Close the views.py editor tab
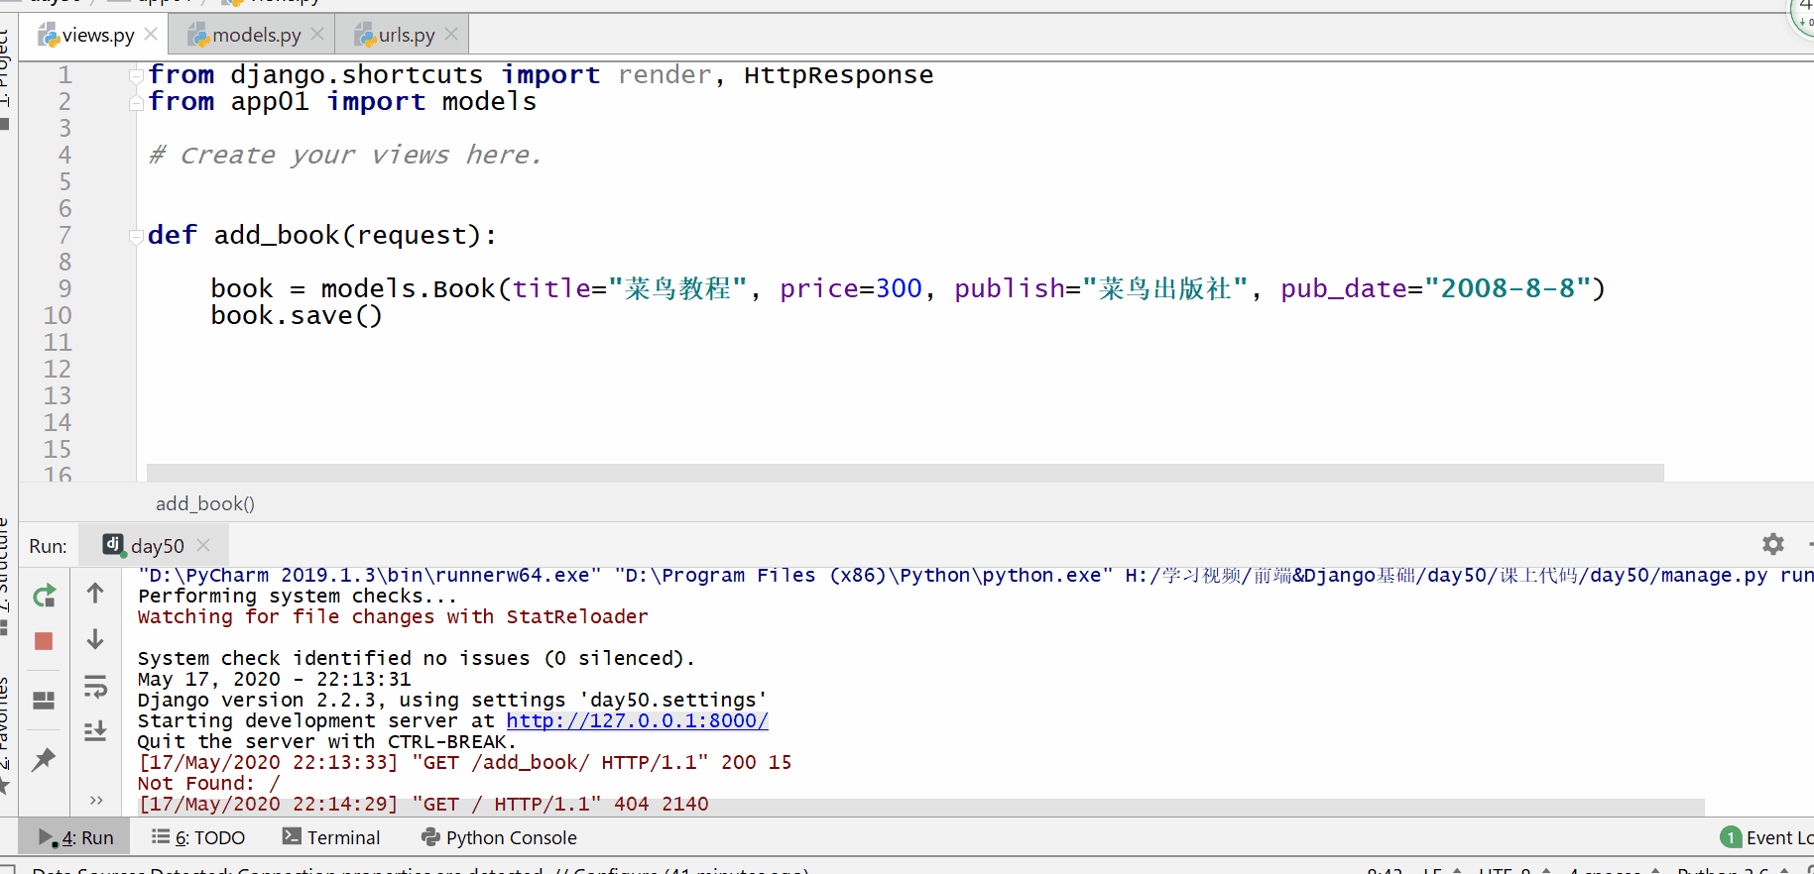This screenshot has height=874, width=1814. (151, 34)
